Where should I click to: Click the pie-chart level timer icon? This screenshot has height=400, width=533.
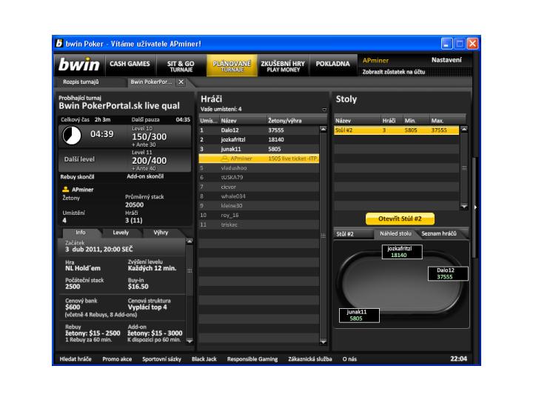click(x=72, y=136)
